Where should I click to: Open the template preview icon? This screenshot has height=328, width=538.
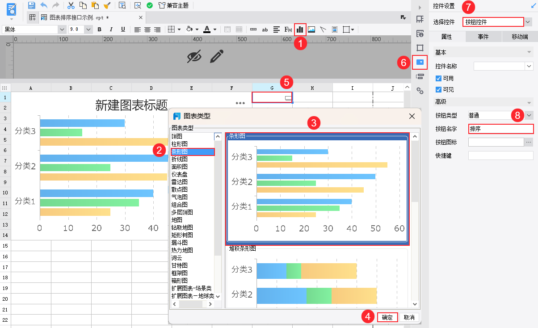click(x=122, y=5)
